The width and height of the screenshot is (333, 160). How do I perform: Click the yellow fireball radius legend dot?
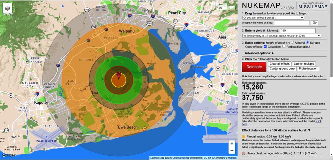tap(244, 136)
